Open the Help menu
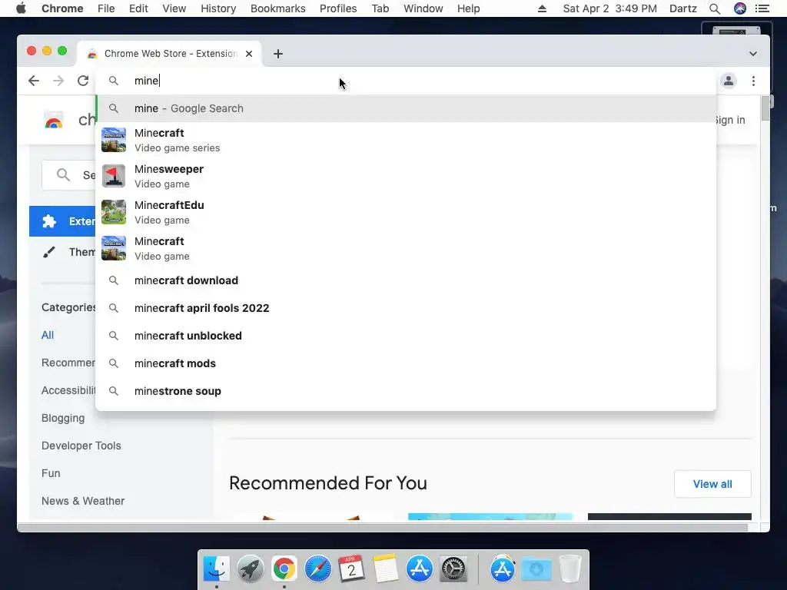The height and width of the screenshot is (590, 787). [468, 8]
